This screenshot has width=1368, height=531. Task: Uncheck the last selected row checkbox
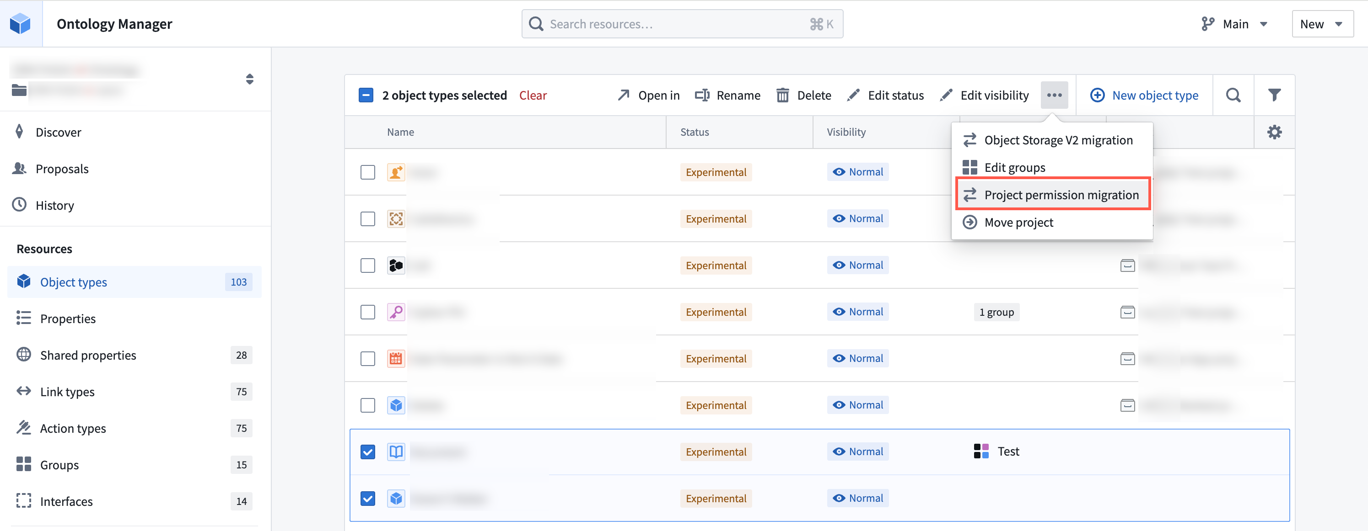367,498
